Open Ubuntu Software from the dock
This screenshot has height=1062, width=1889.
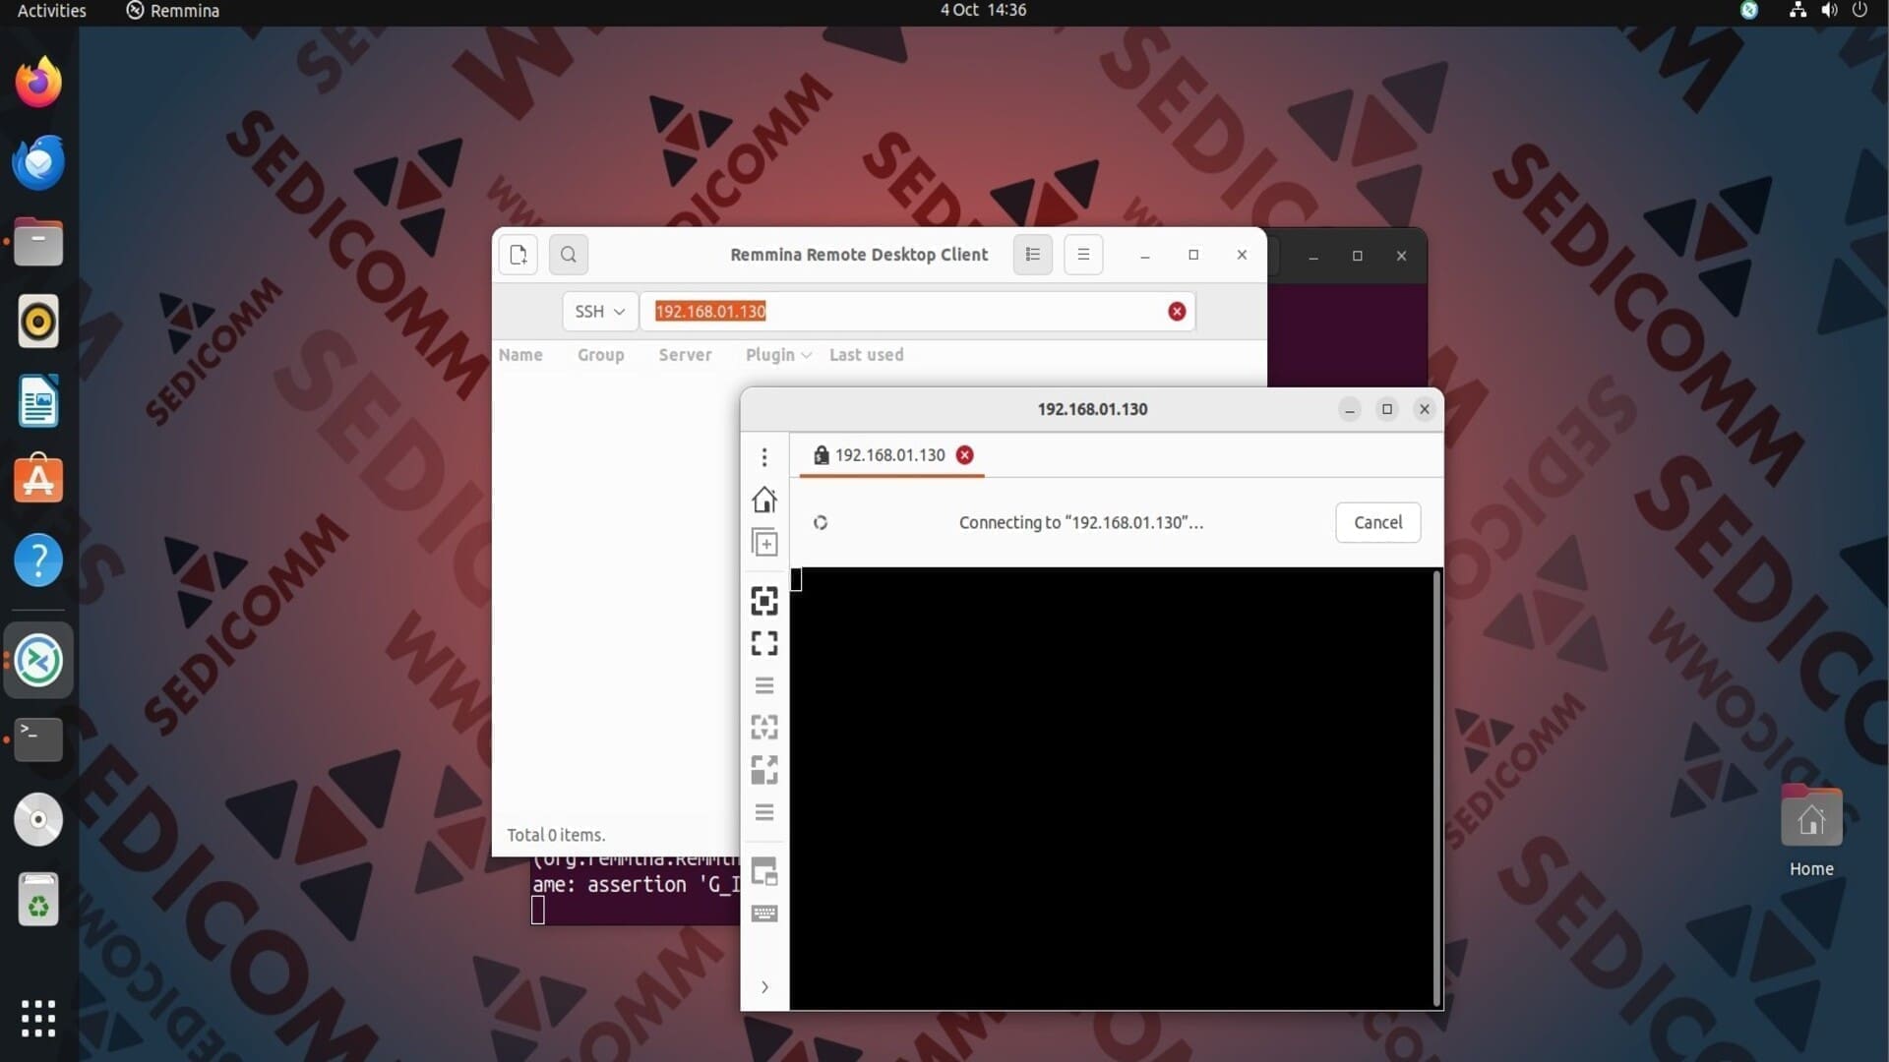tap(38, 480)
